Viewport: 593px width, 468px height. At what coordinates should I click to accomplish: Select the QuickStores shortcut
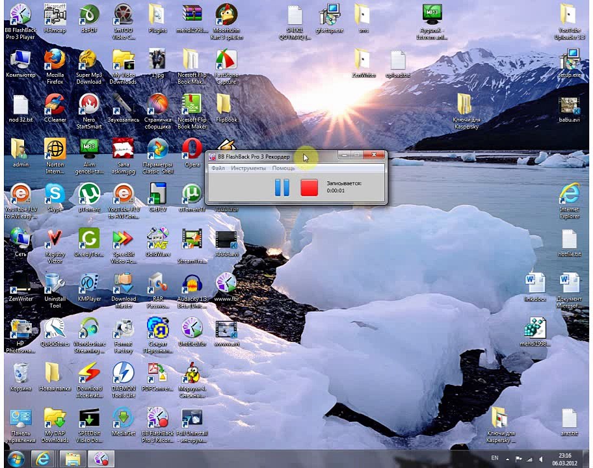55,332
